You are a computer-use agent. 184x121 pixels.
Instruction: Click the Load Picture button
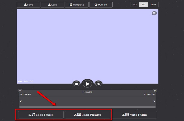point(87,115)
